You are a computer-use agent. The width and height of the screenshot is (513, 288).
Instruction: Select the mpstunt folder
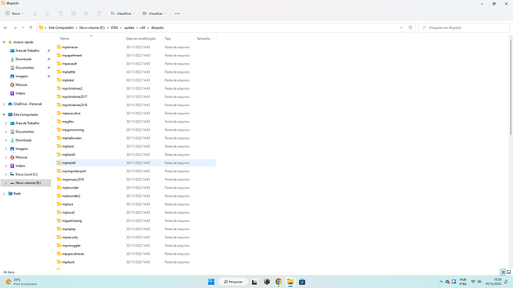(68, 262)
